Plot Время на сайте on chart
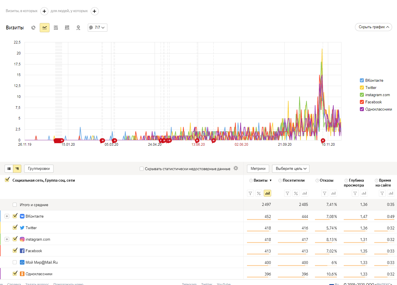Image resolution: width=397 pixels, height=285 pixels. pyautogui.click(x=391, y=193)
